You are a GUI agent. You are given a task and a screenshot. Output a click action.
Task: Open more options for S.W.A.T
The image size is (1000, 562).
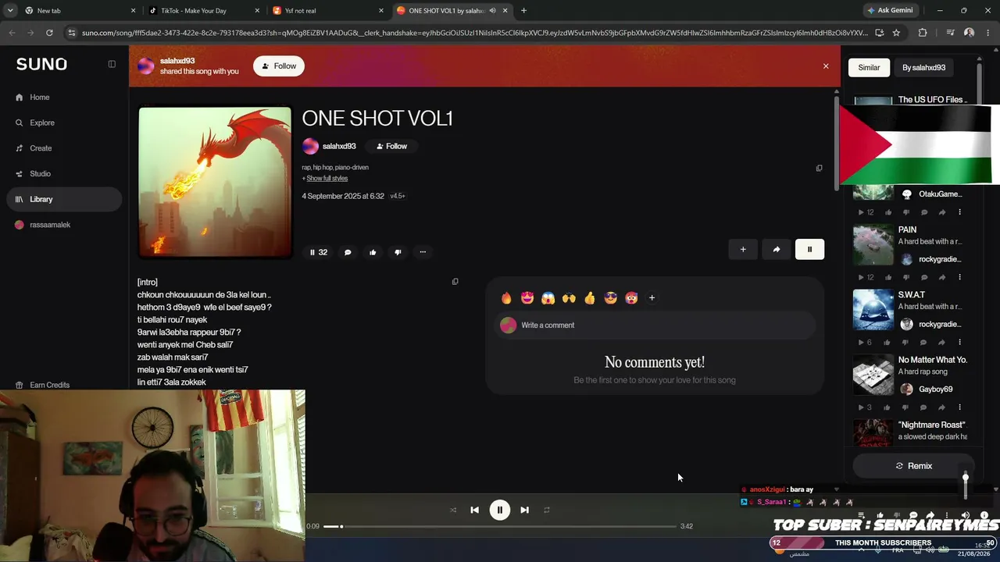click(960, 342)
